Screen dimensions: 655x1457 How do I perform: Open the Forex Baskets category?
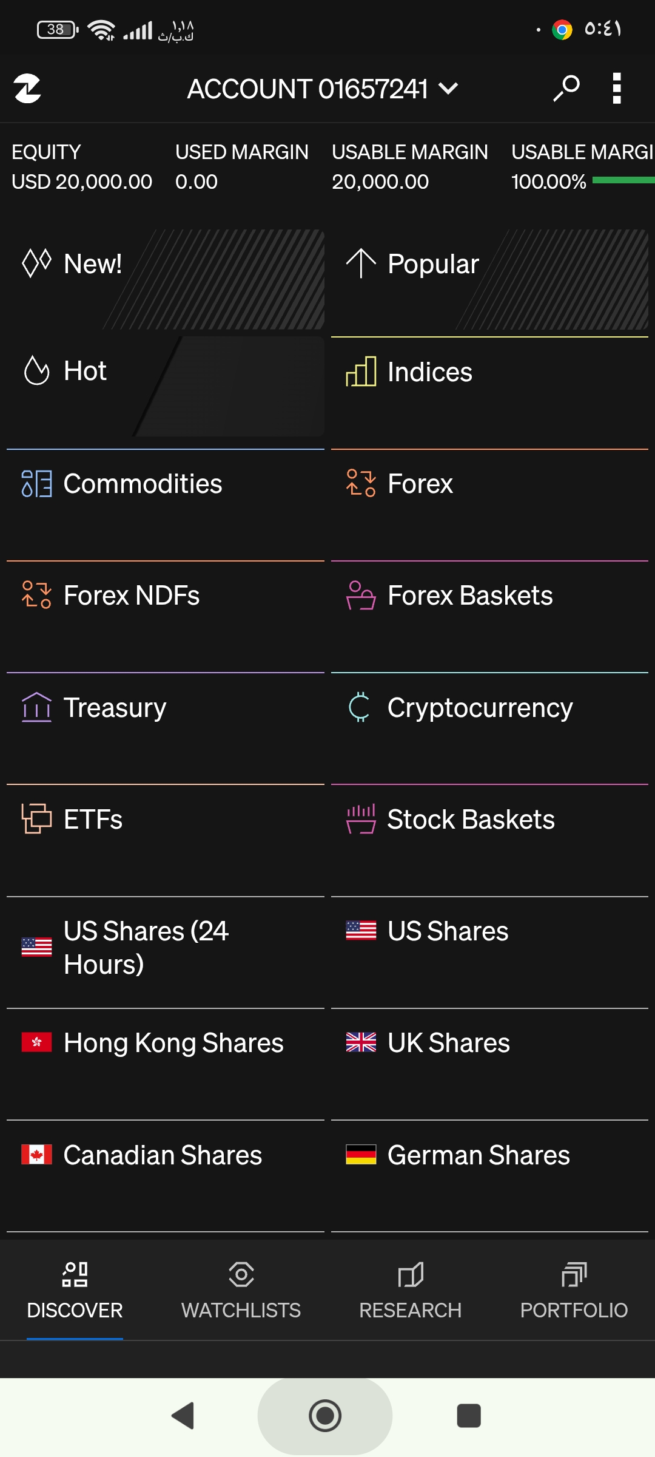coord(489,616)
